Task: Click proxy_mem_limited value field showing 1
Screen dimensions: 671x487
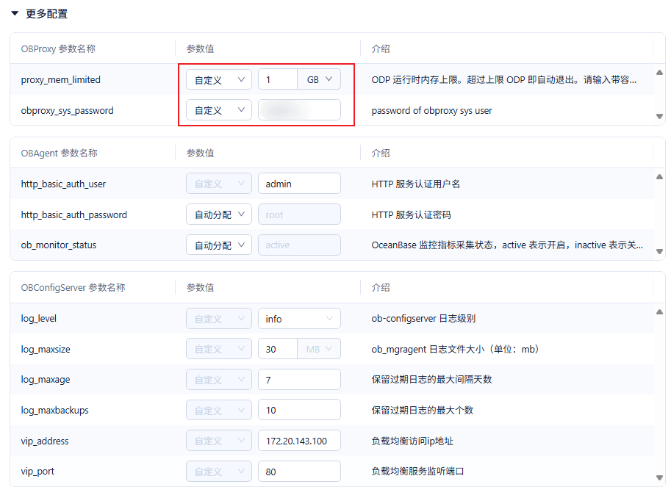Action: coord(278,79)
